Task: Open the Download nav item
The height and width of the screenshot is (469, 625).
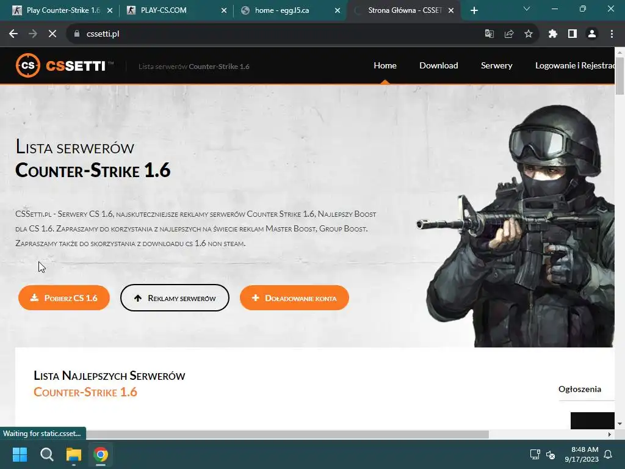Action: pyautogui.click(x=438, y=65)
